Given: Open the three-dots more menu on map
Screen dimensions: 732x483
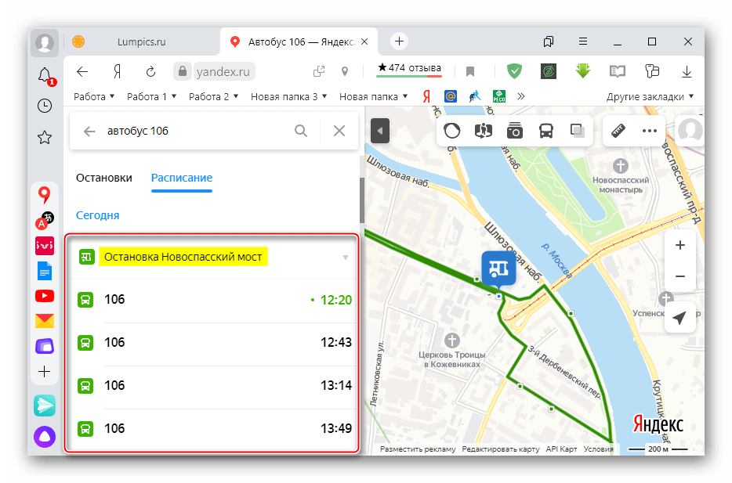Looking at the screenshot, I should (649, 132).
